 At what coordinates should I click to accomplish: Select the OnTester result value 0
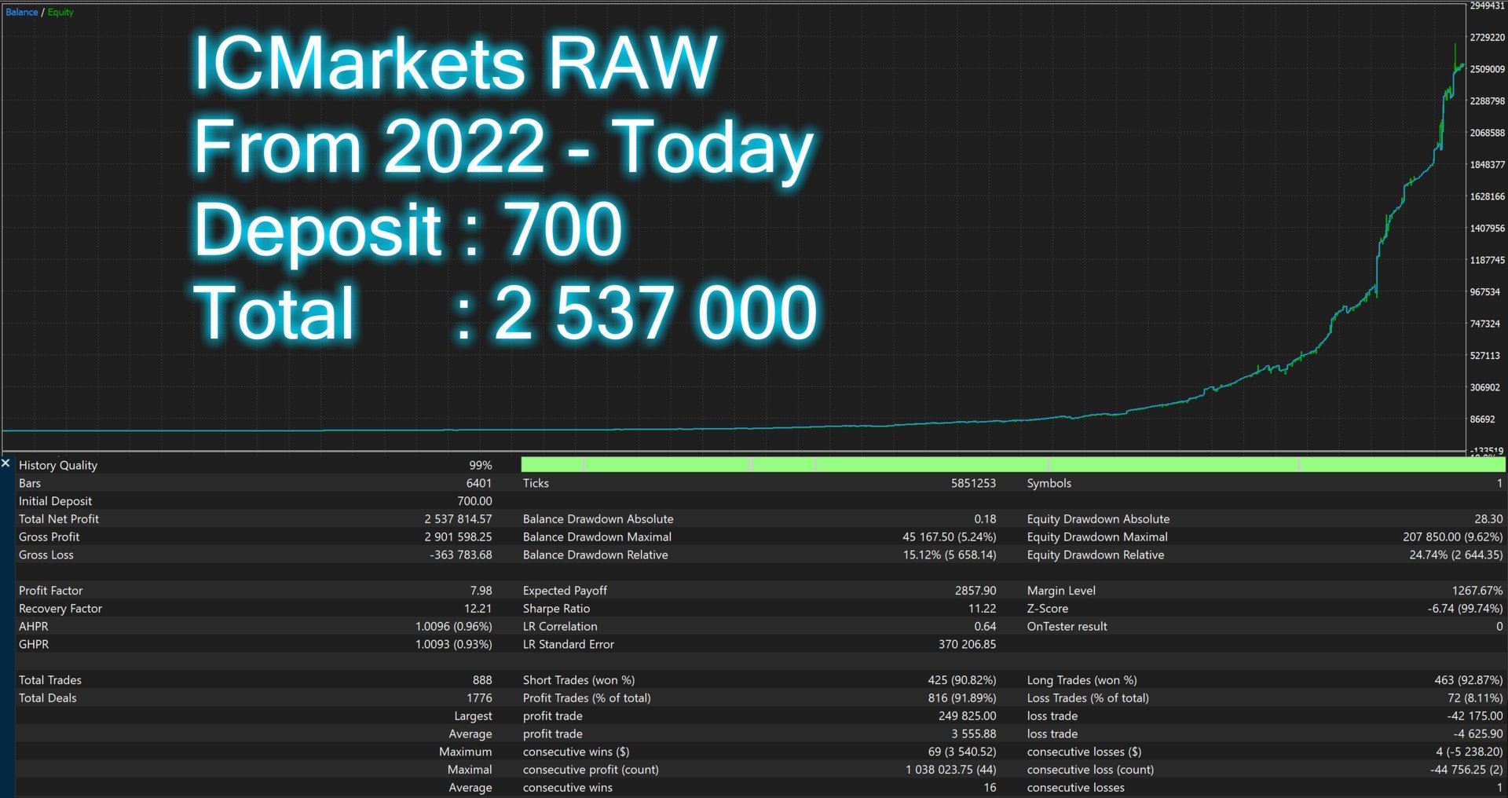coord(1499,627)
